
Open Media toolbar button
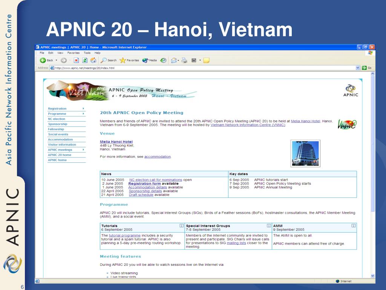(149, 60)
